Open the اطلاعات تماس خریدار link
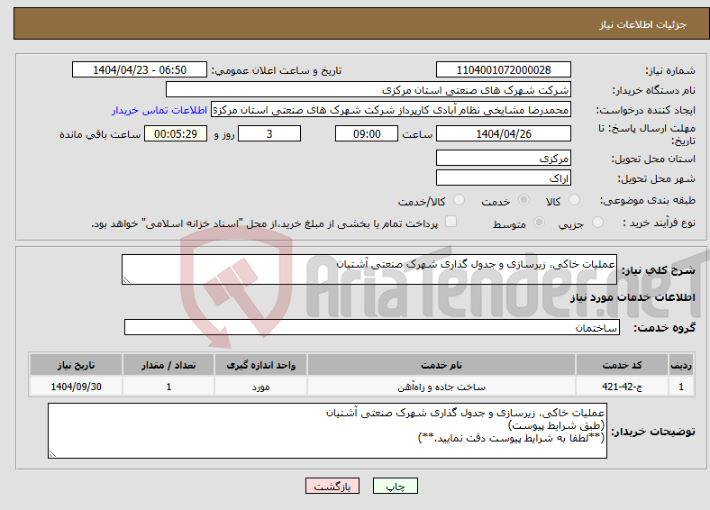The height and width of the screenshot is (510, 710). point(159,110)
